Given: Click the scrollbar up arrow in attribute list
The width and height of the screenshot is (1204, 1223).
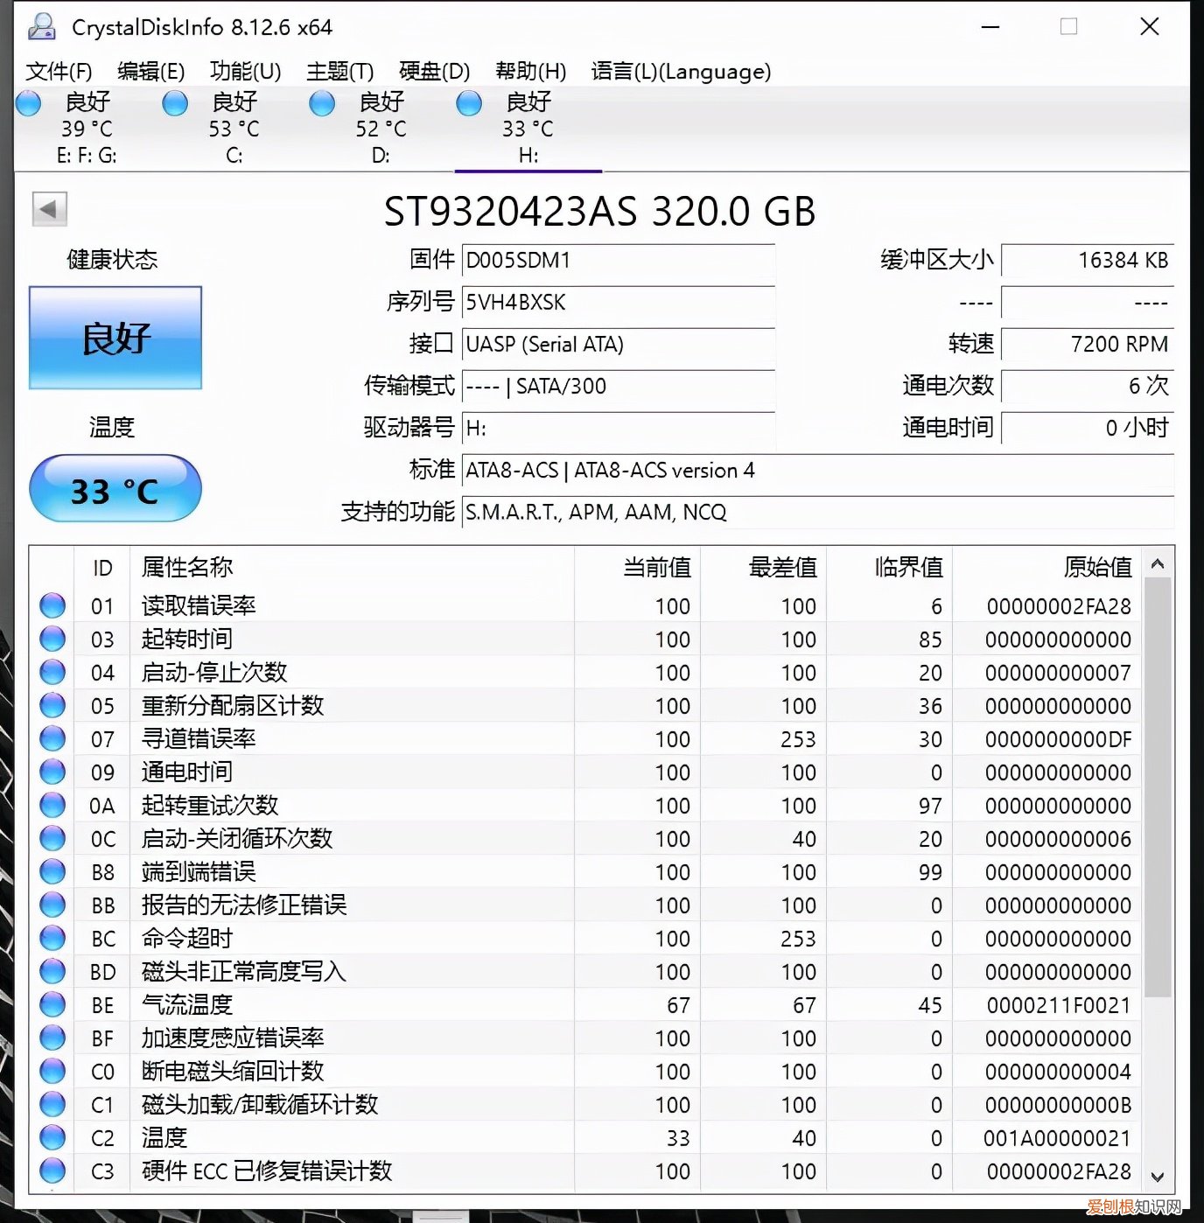Looking at the screenshot, I should pyautogui.click(x=1158, y=564).
